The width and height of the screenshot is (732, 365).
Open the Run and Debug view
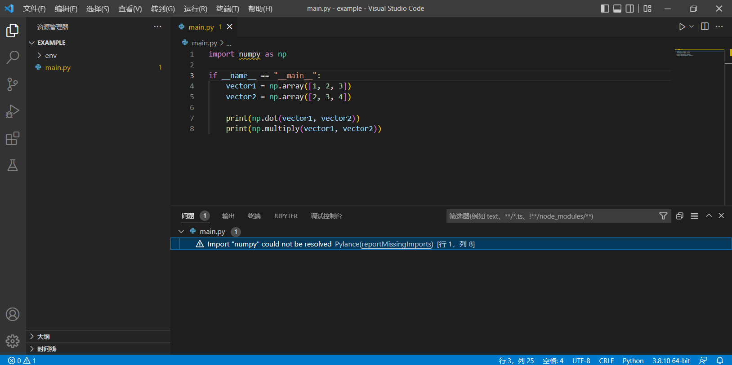click(13, 111)
